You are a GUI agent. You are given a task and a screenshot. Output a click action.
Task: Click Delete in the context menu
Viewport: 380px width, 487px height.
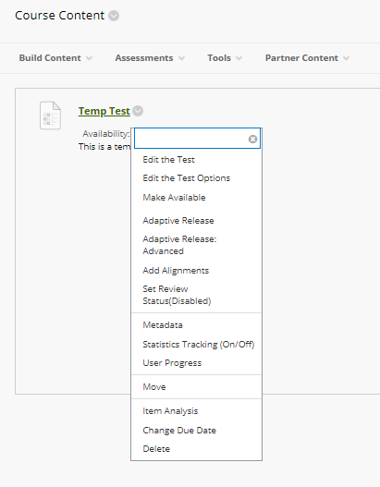156,448
